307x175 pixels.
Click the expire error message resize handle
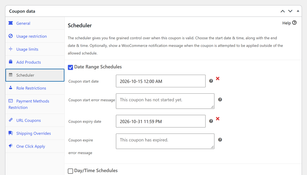[213, 147]
